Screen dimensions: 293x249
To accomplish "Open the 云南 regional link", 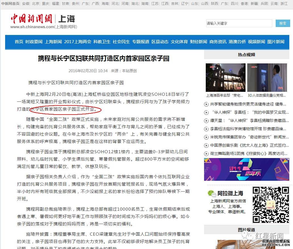I will [274, 3].
